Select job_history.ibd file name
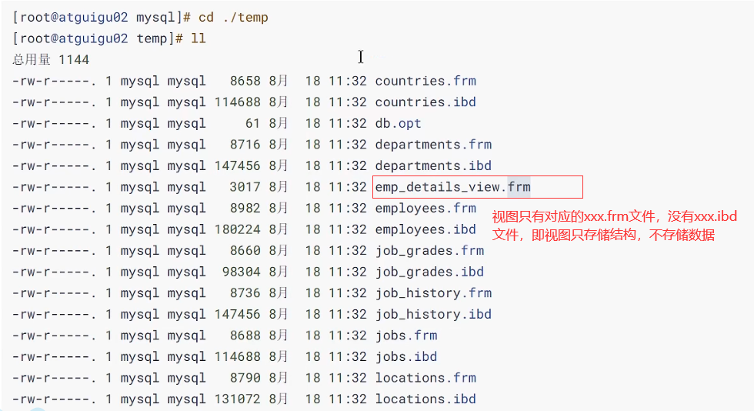Viewport: 754px width, 411px height. [433, 314]
